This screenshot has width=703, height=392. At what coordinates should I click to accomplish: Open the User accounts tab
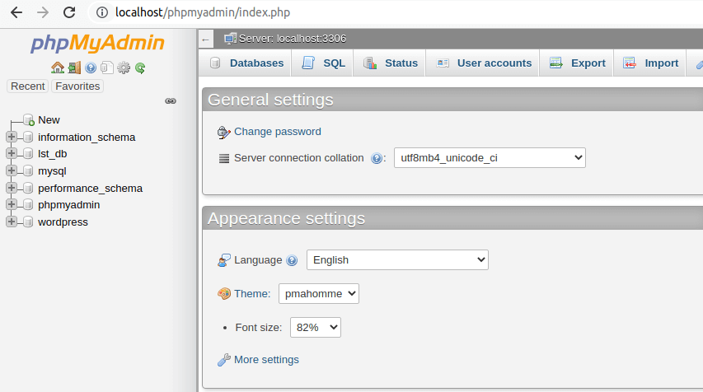click(483, 63)
